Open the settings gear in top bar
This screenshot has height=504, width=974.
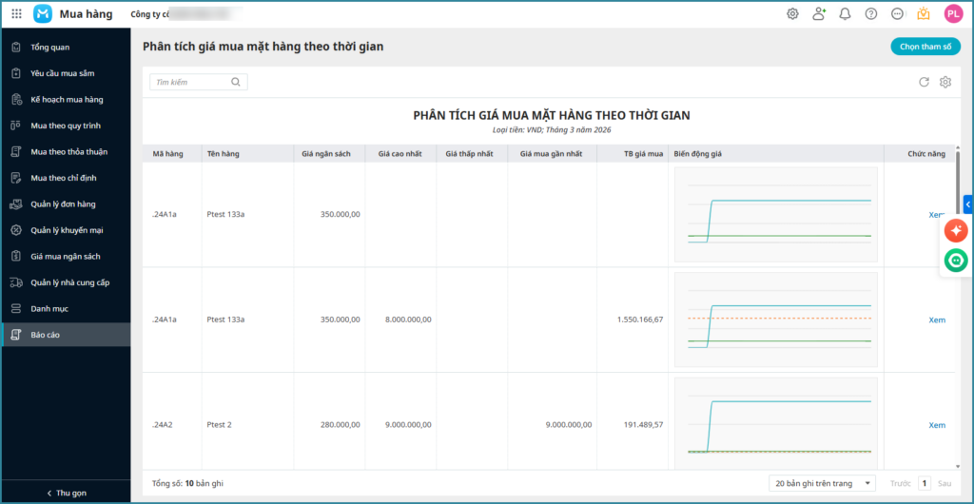792,14
